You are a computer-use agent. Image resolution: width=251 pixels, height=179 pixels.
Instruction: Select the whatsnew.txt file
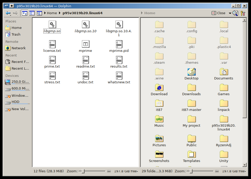tap(119, 78)
